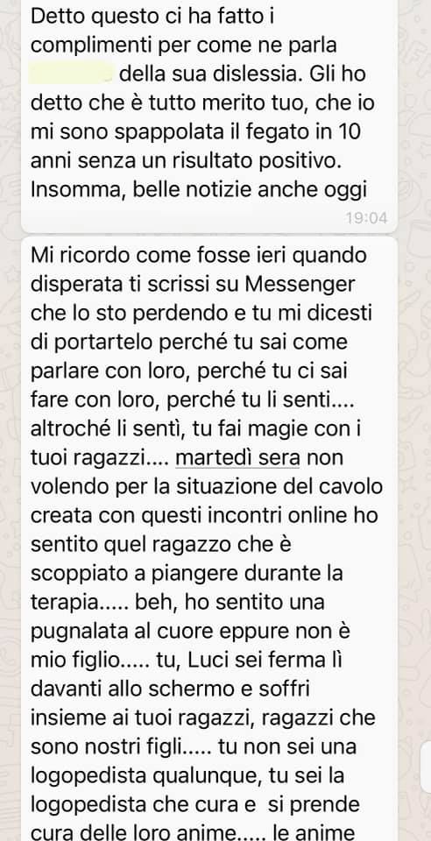
Task: Tap the underlined "martedì sera" date link
Action: 237,458
